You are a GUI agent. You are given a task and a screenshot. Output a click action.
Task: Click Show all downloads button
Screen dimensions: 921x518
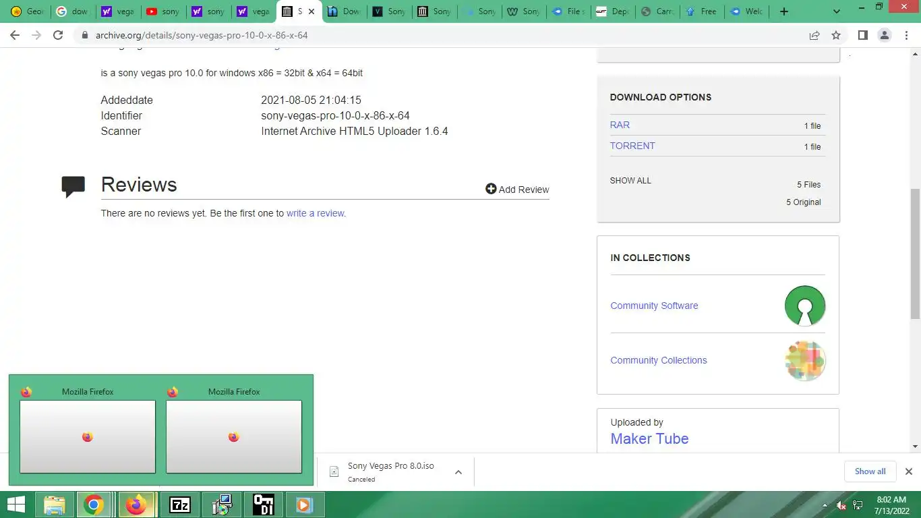click(x=870, y=471)
